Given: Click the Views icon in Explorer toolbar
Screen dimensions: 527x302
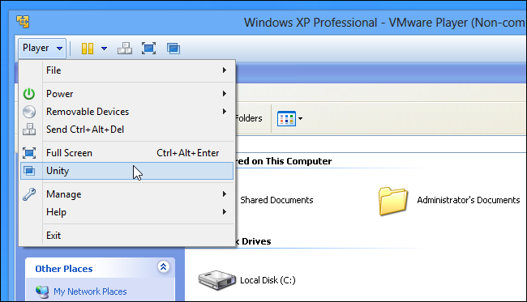Looking at the screenshot, I should [x=286, y=118].
